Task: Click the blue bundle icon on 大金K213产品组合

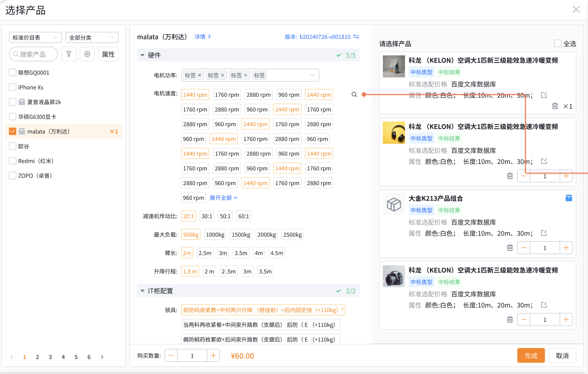Action: pos(568,198)
